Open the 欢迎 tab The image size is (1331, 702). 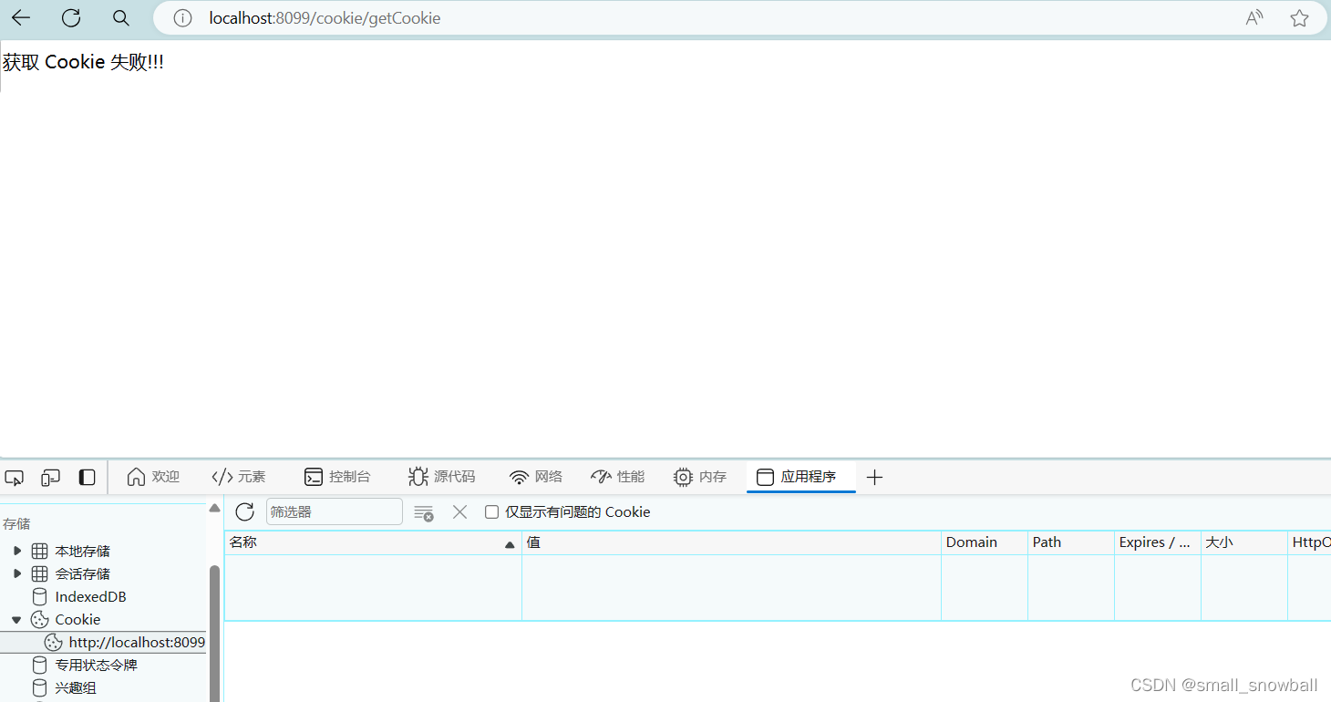click(153, 477)
